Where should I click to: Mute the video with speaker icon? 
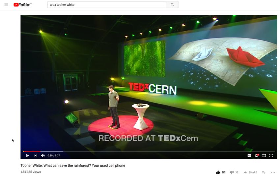tap(43, 156)
